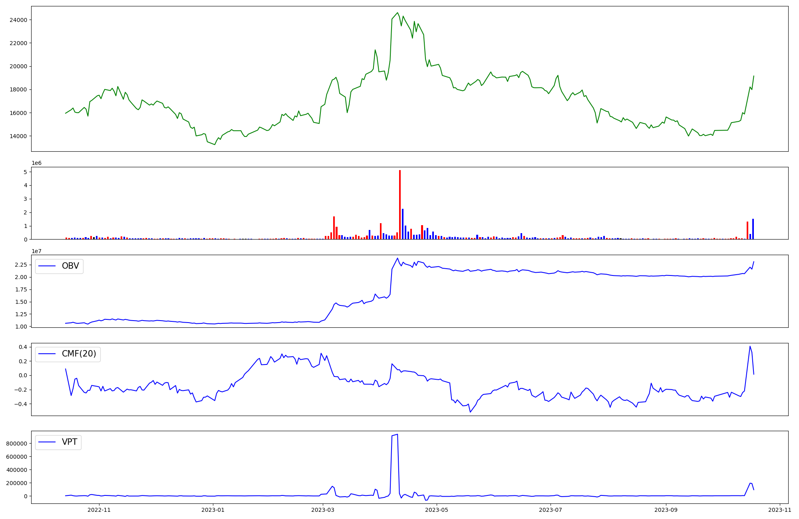
Task: Click the price chart peak near 24000
Action: click(397, 13)
